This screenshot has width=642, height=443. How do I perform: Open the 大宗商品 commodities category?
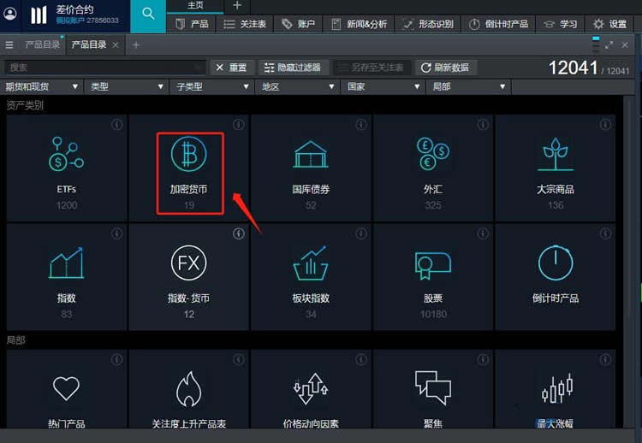556,168
